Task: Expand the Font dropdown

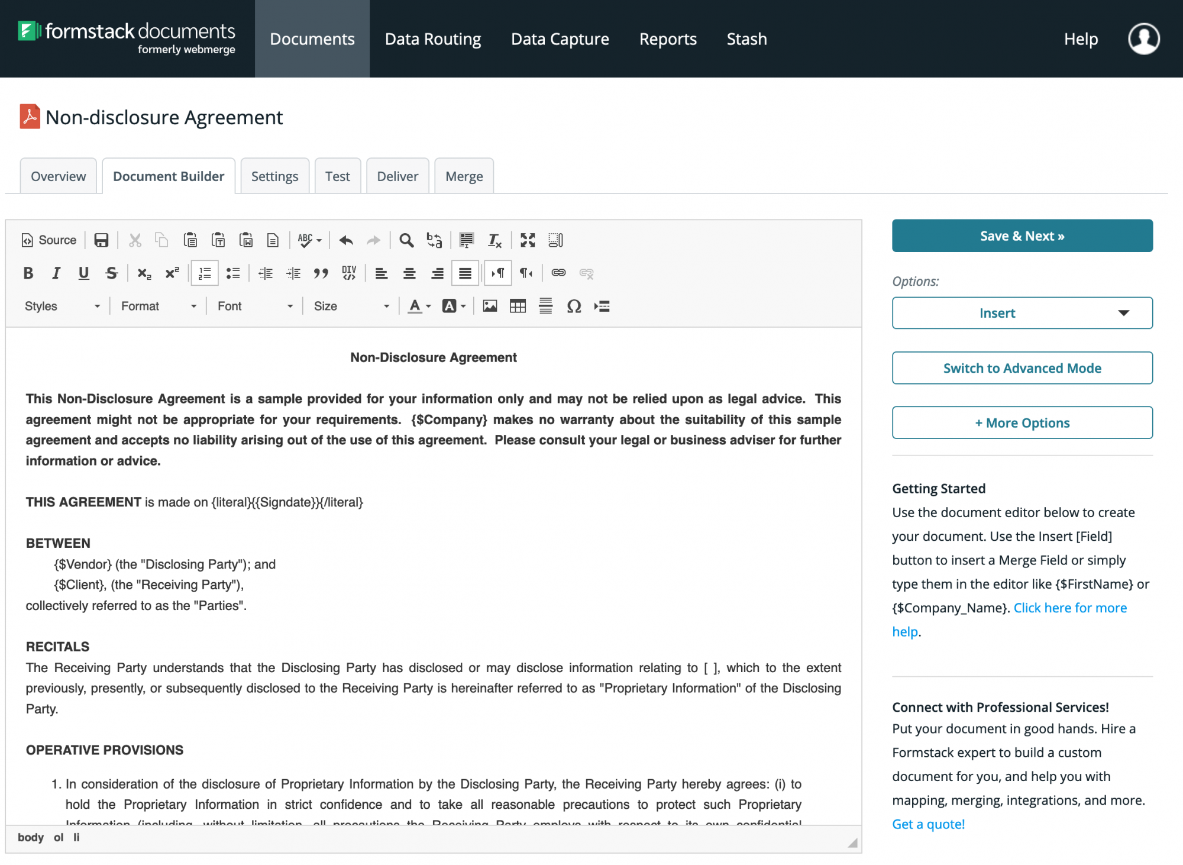Action: click(254, 306)
